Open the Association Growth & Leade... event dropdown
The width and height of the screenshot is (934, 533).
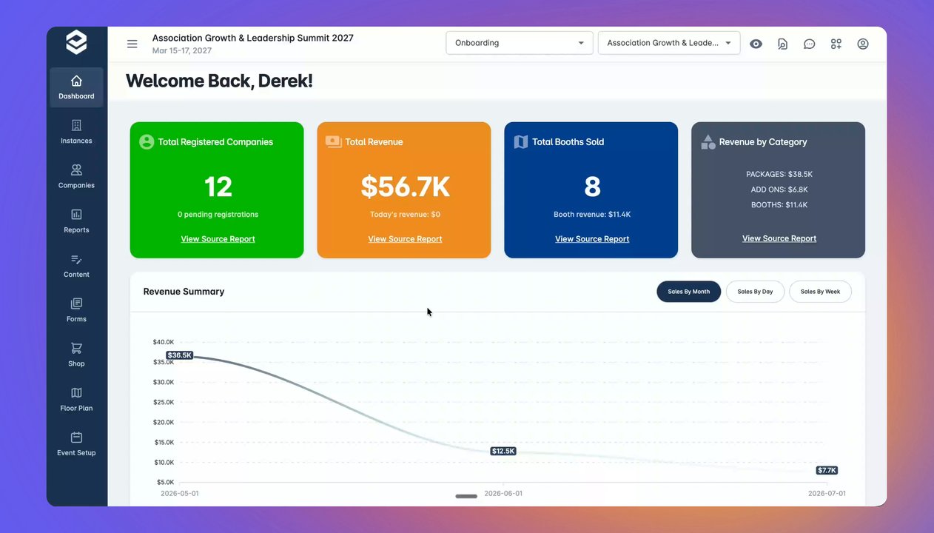pos(669,43)
